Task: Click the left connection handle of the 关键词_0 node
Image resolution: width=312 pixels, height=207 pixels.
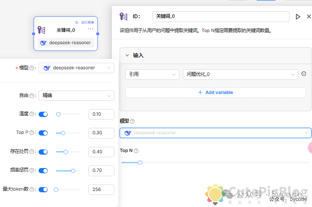Action: point(34,34)
